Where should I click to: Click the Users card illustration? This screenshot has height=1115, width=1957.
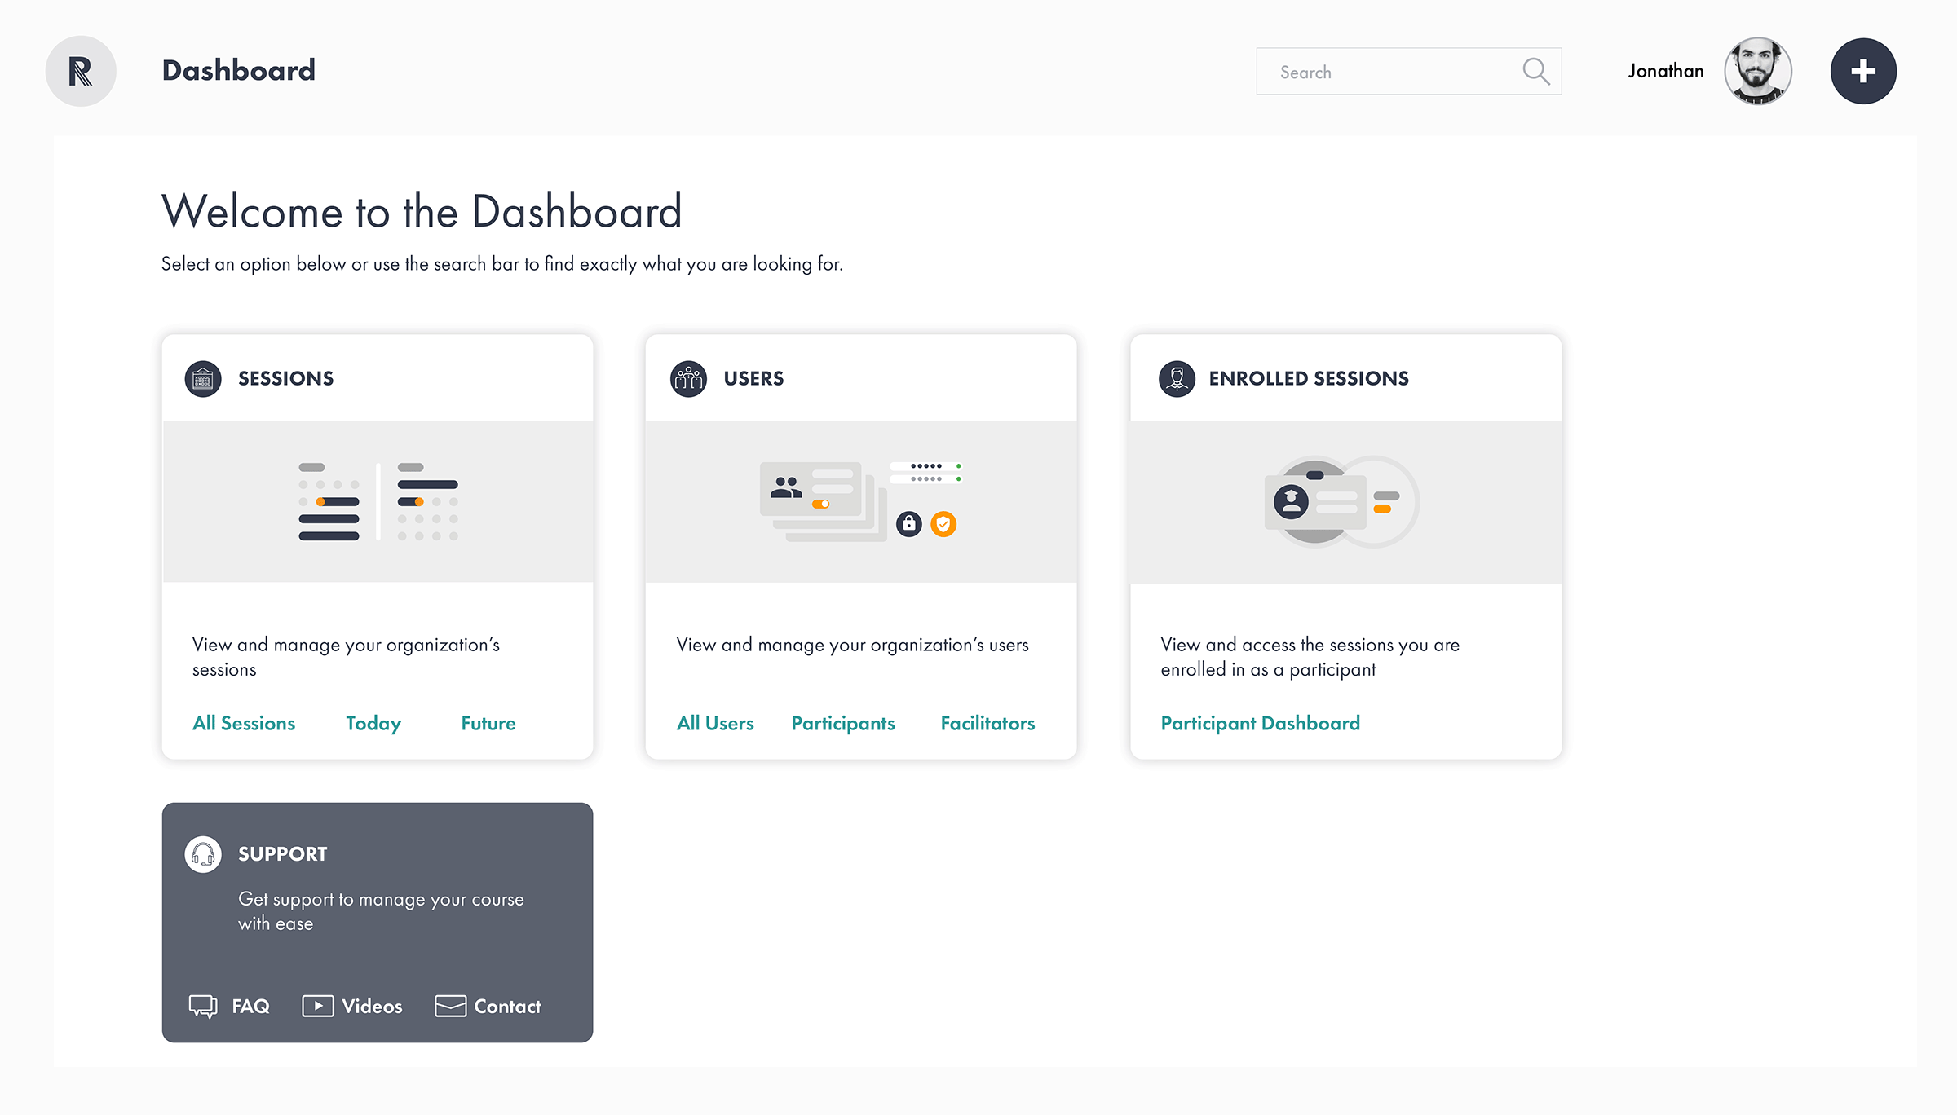tap(861, 502)
